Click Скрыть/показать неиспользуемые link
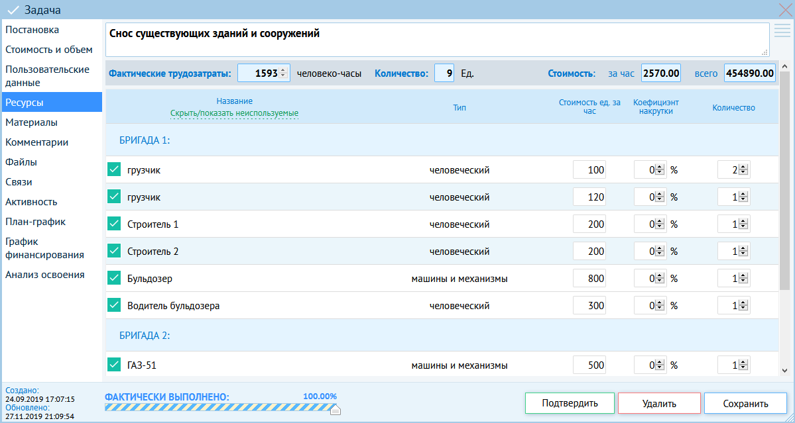795x423 pixels. tap(234, 113)
